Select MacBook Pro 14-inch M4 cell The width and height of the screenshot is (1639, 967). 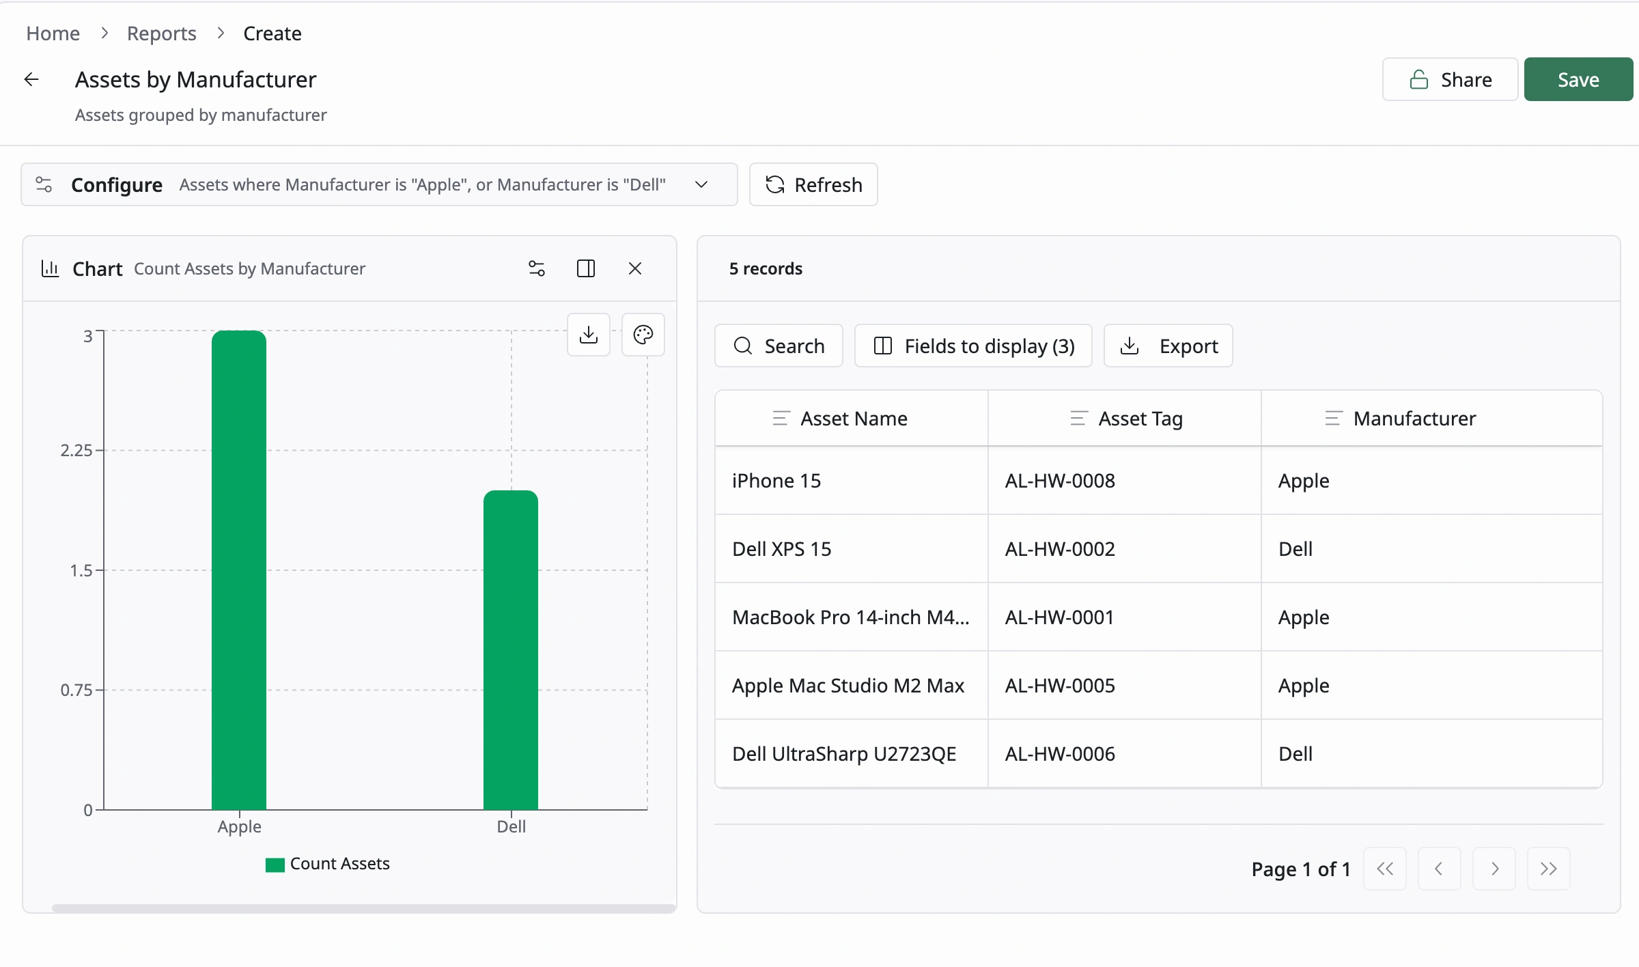852,617
